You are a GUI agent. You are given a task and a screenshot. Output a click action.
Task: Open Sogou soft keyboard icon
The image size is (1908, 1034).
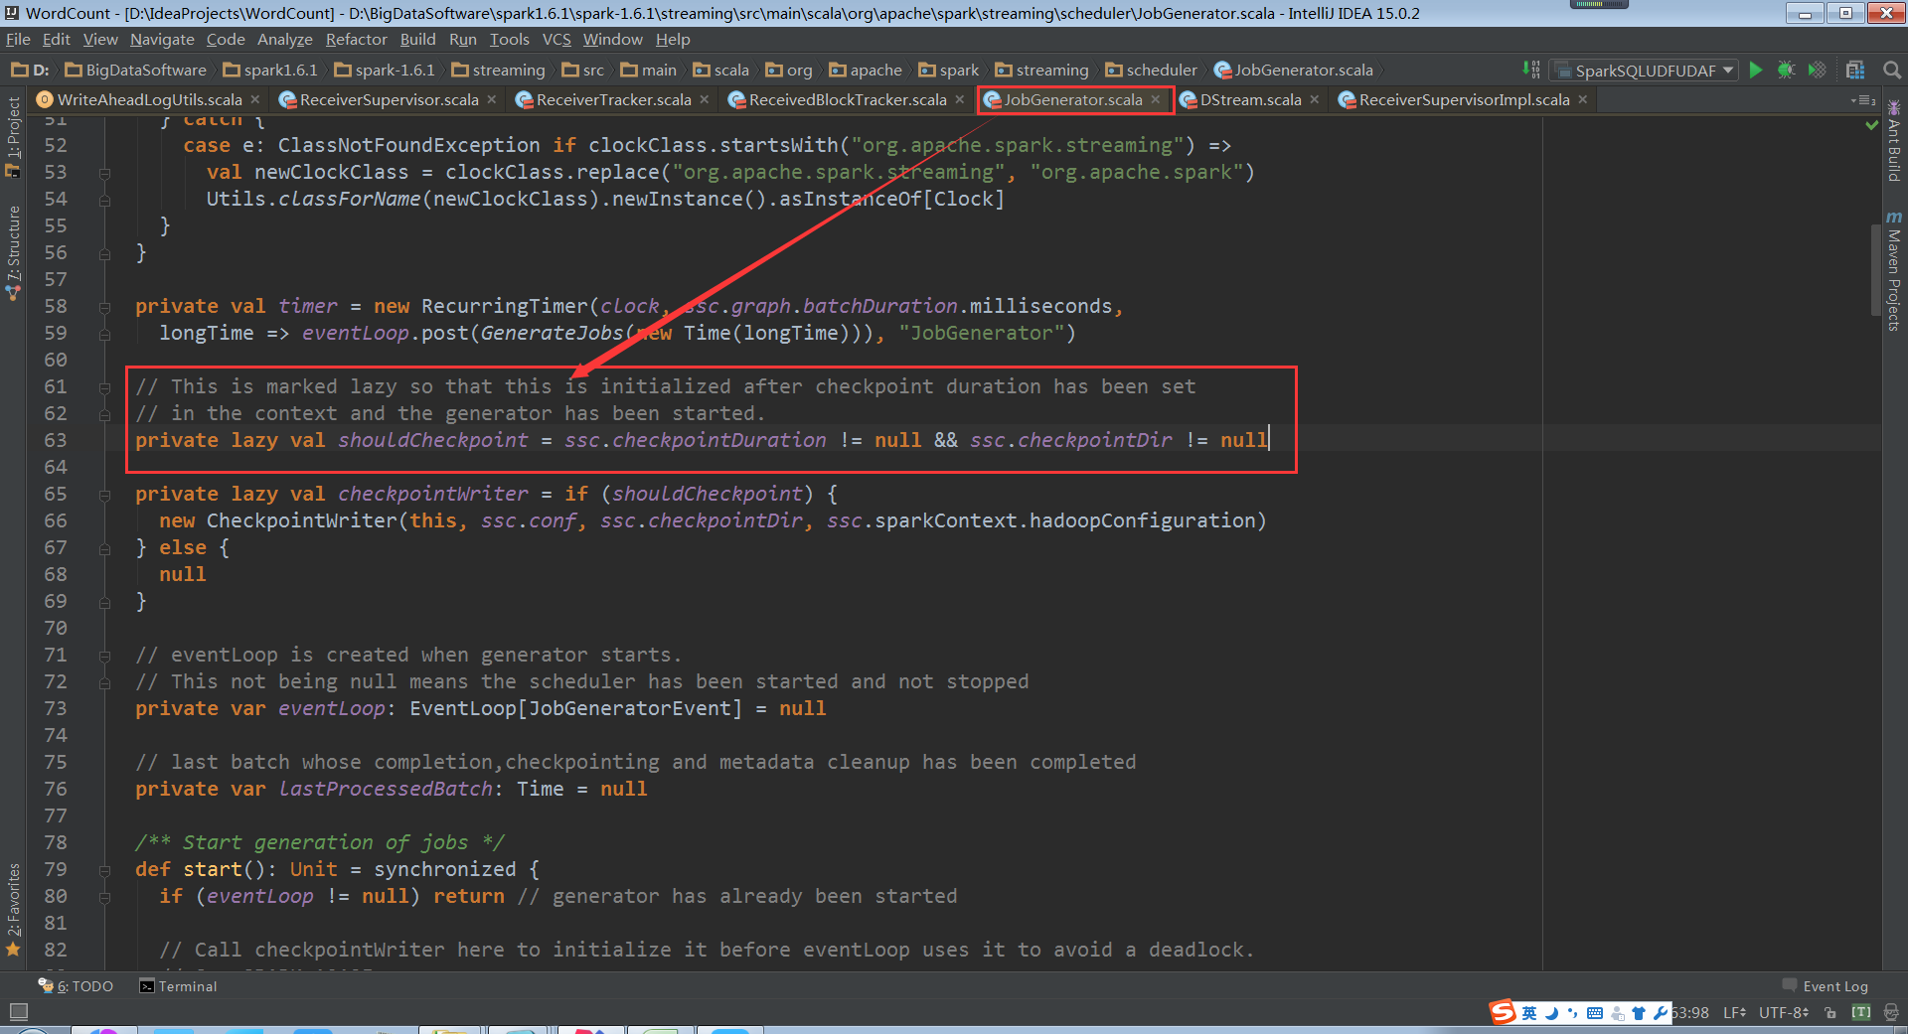(x=1595, y=1013)
